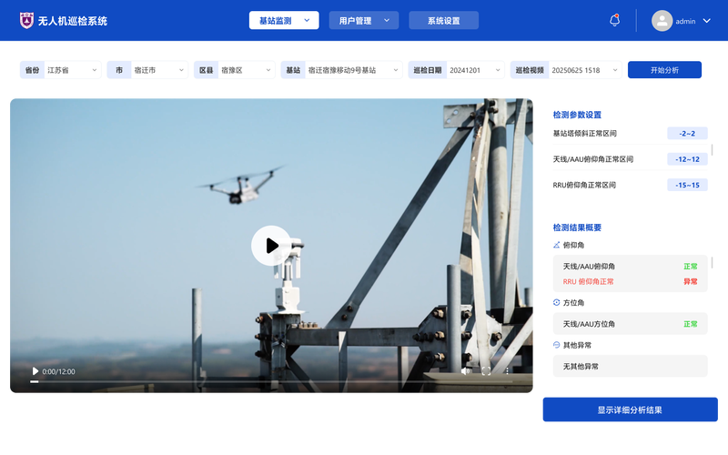The height and width of the screenshot is (455, 728).
Task: Expand the admin account dropdown arrow
Action: [707, 21]
